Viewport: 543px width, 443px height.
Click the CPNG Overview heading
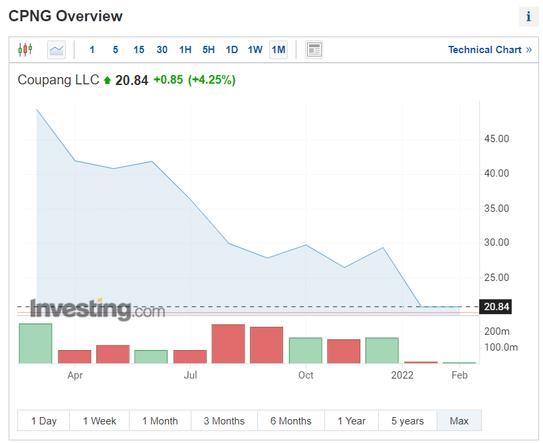[65, 16]
